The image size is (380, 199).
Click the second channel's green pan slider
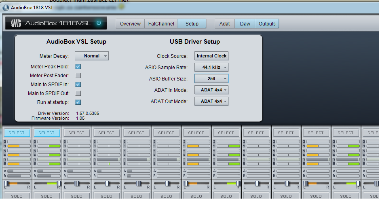coord(47,184)
